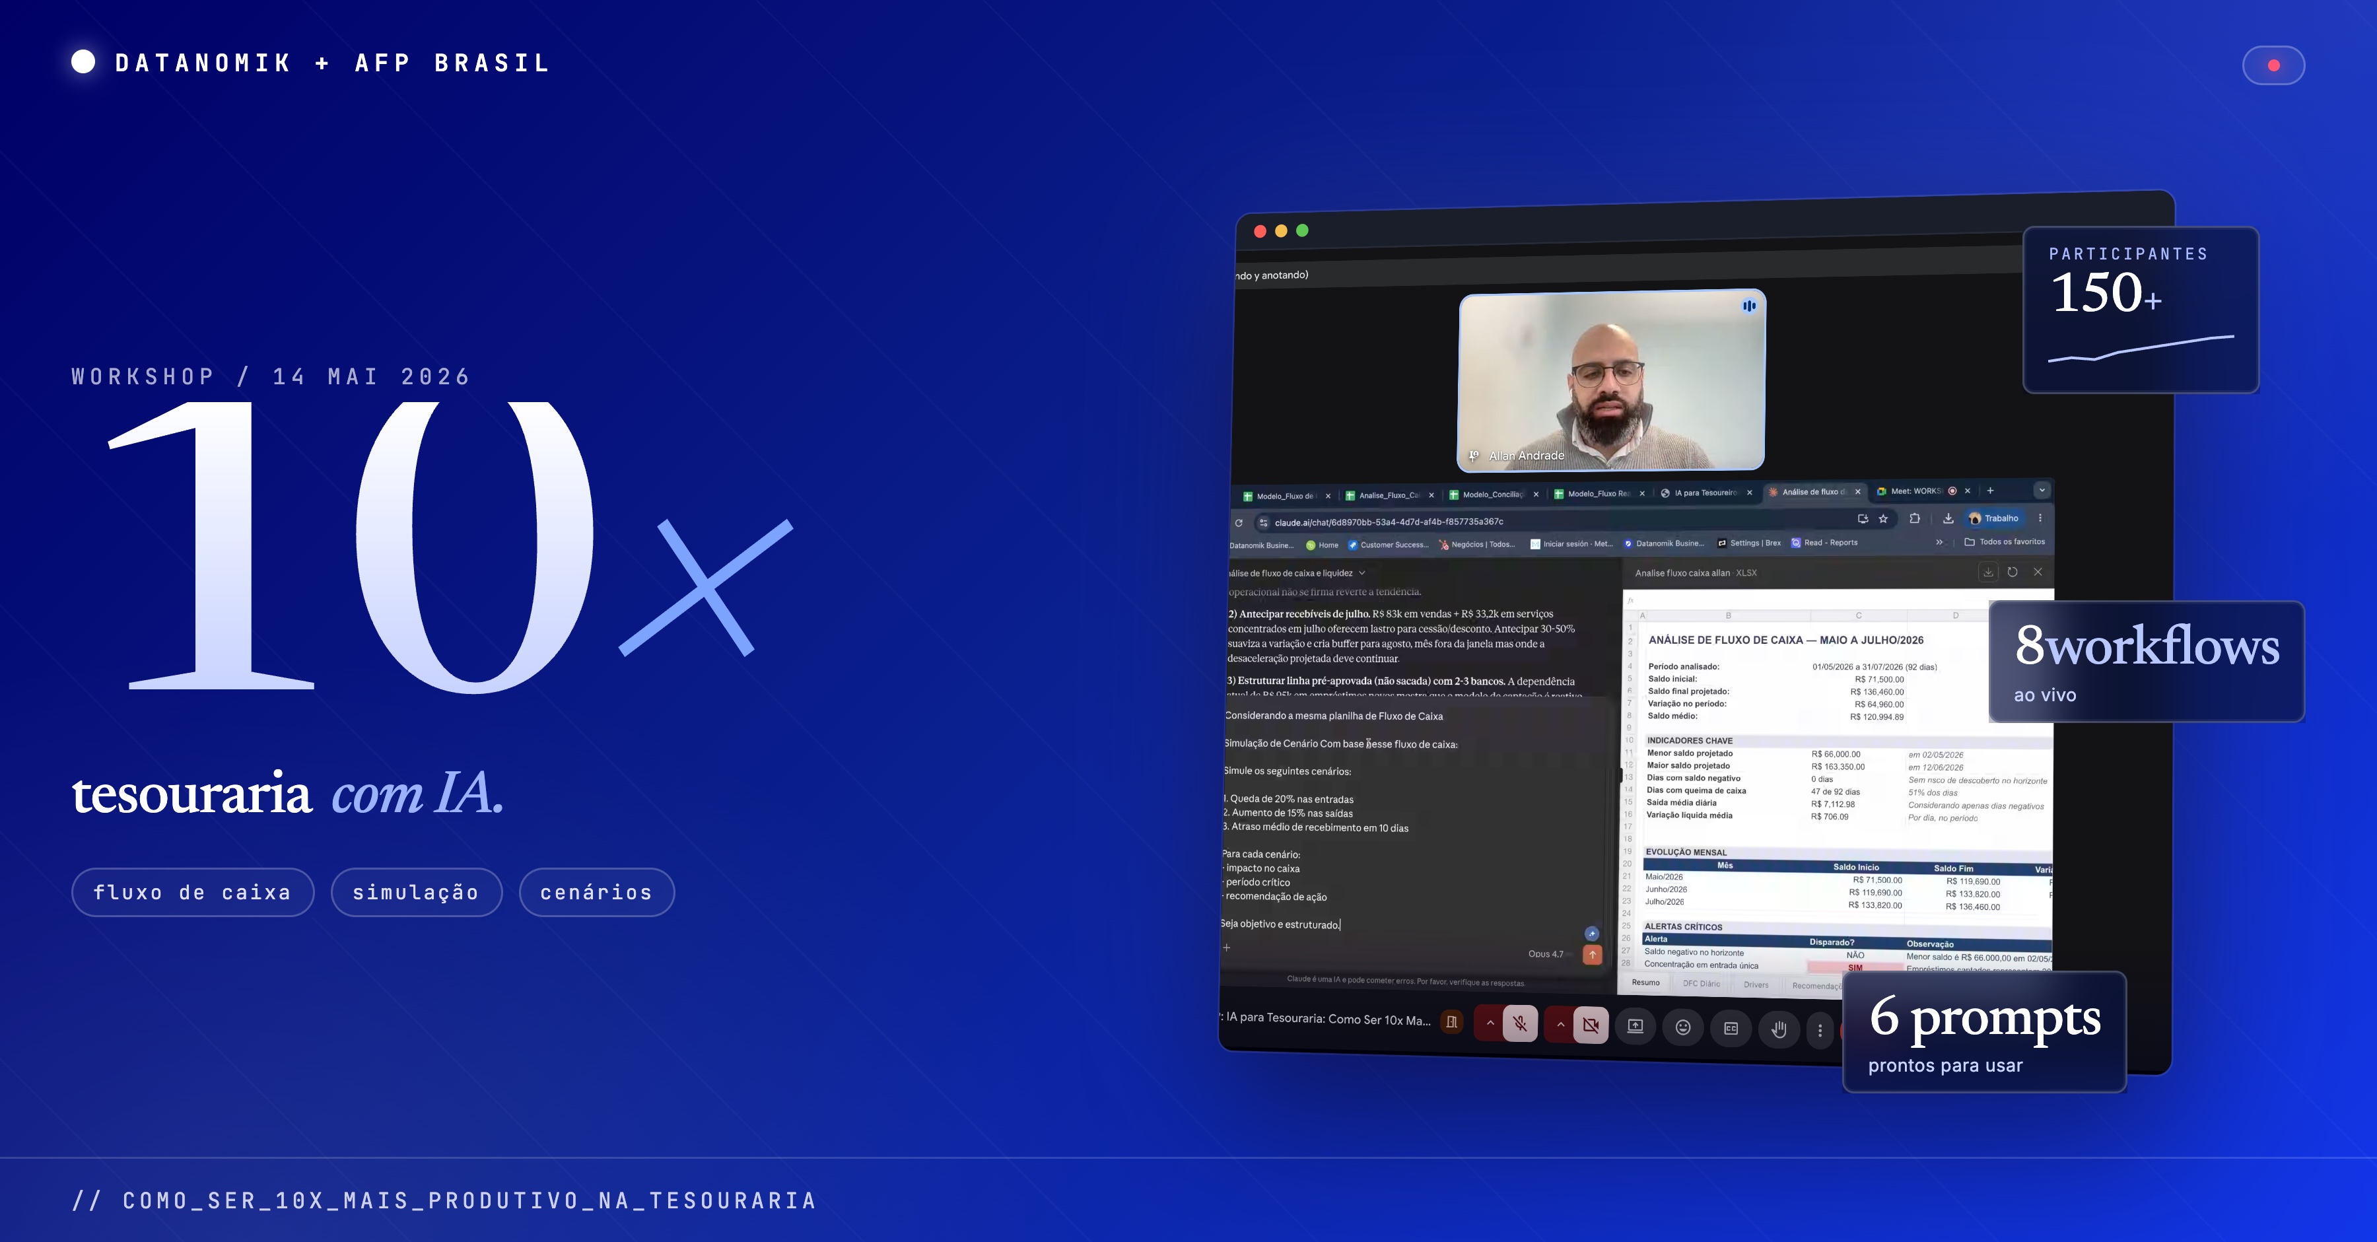Screen dimensions: 2377x1242
Task: Open site info icon beside the URL
Action: [x=1263, y=522]
